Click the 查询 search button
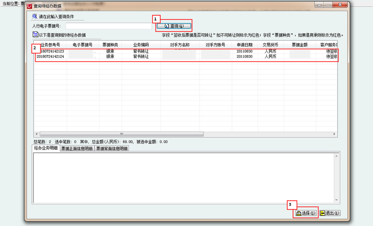 coord(174,26)
